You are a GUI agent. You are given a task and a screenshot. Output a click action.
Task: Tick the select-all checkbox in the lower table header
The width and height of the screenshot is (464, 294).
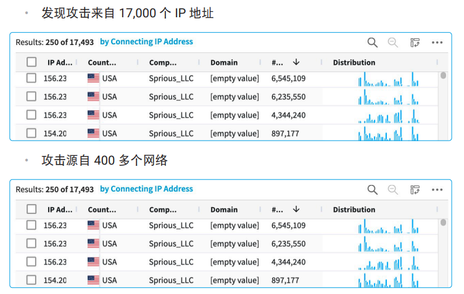point(31,209)
